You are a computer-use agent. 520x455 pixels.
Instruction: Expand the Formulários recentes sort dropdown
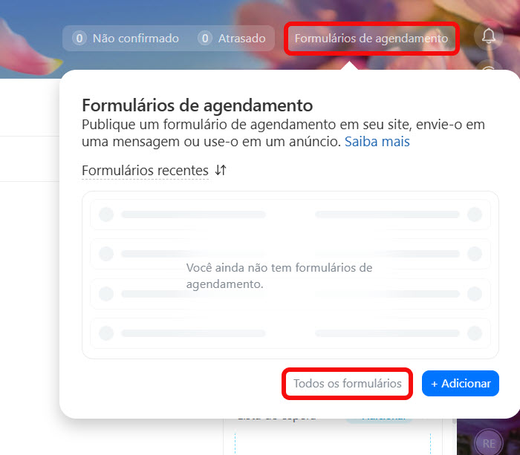point(146,170)
